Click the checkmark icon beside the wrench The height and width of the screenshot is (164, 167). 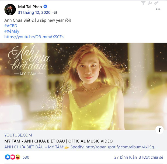[x=156, y=3]
